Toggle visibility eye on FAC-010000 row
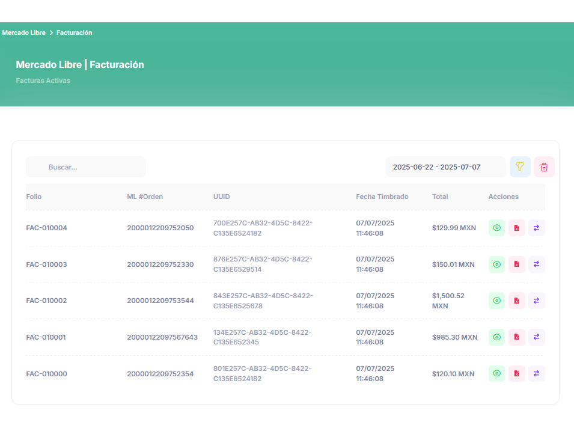Screen dimensions: 574x437 (496, 373)
